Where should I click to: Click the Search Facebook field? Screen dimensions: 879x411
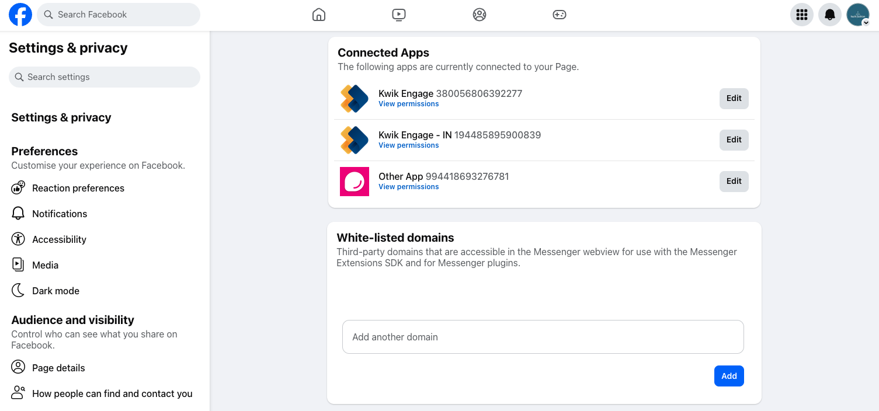click(119, 15)
